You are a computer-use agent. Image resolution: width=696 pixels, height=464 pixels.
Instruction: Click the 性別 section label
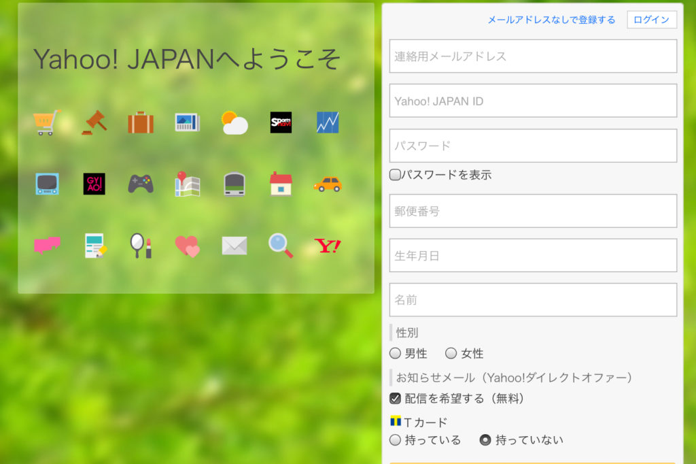pos(407,333)
